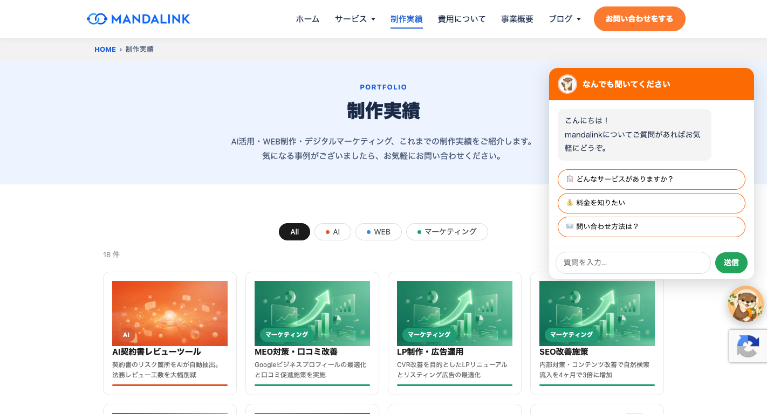
Task: Expand the ブログ dropdown menu
Action: click(x=565, y=19)
